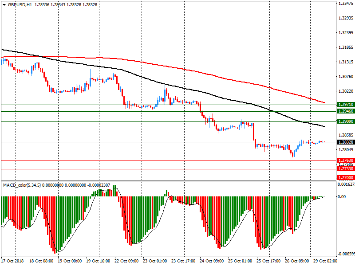The width and height of the screenshot is (355, 266).
Task: Click the 1.30220 price scale value
Action: [346, 91]
